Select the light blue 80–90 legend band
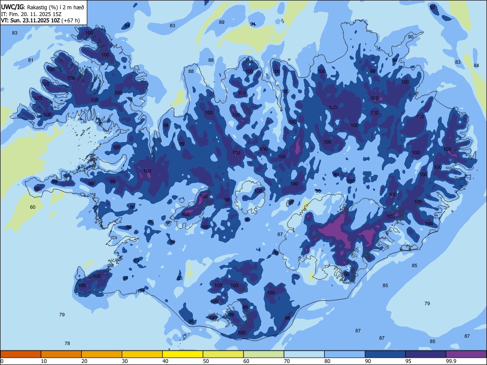This screenshot has height=365, width=487. click(345, 354)
